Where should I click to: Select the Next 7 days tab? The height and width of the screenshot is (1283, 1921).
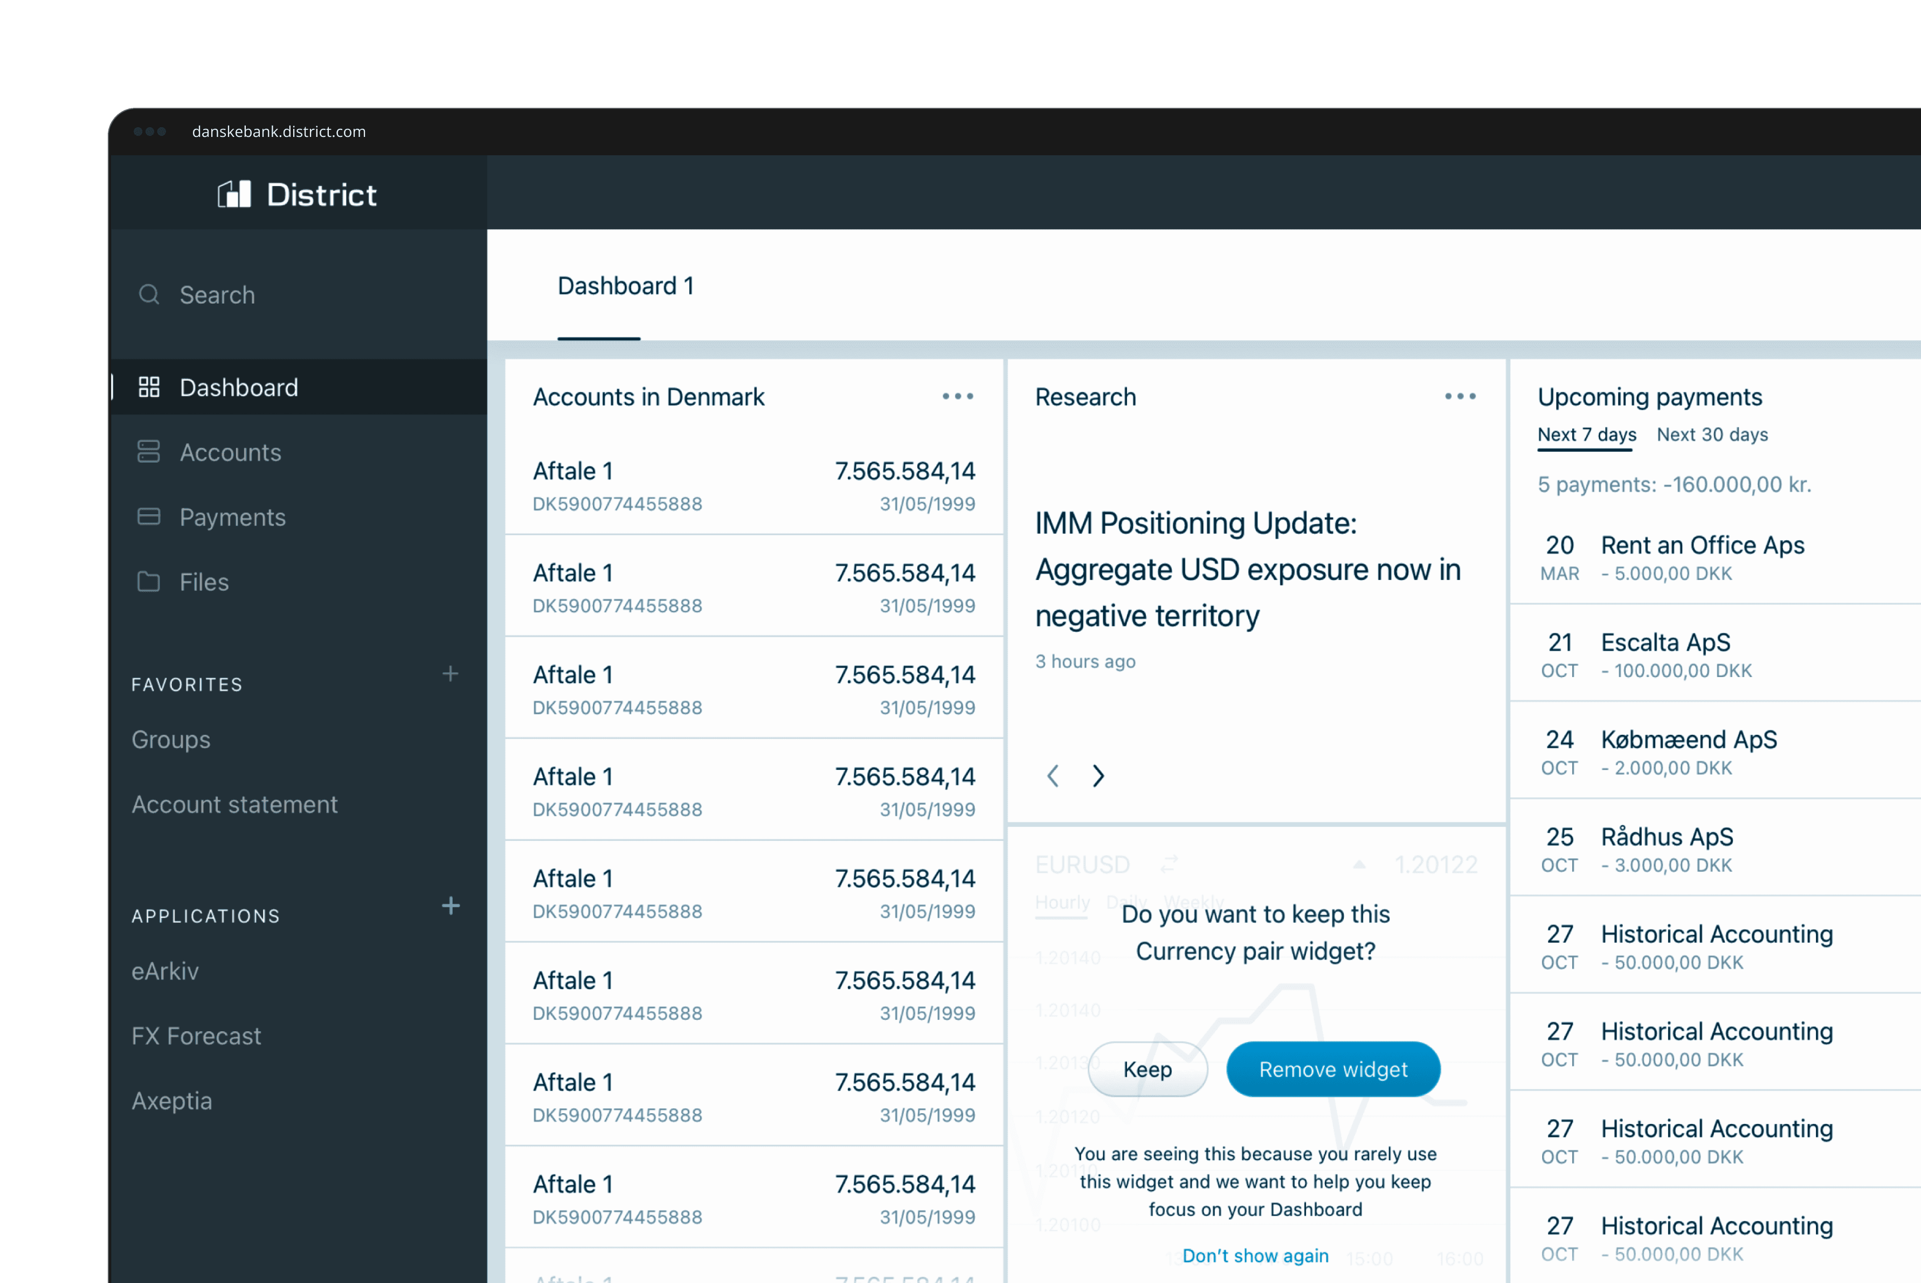[x=1586, y=434]
